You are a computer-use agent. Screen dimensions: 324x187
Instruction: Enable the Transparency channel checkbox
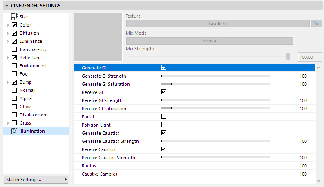coord(14,49)
